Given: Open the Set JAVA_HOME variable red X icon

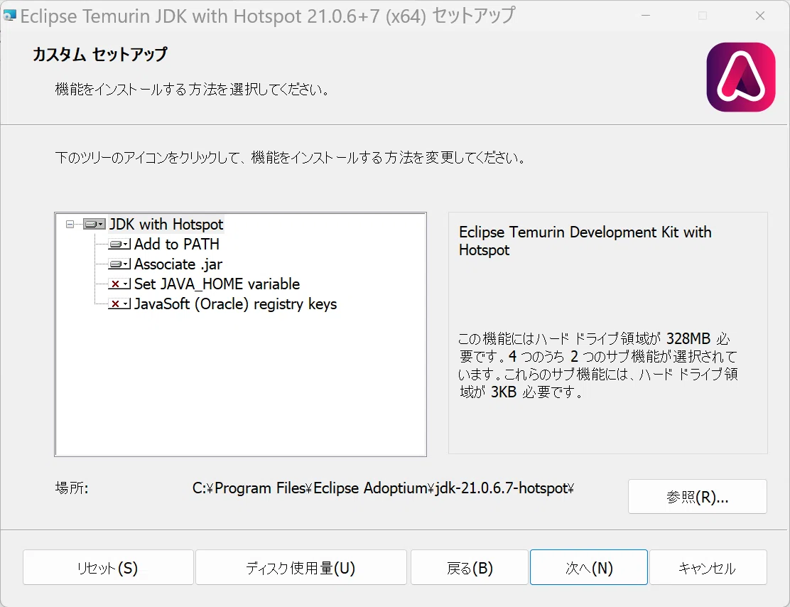Looking at the screenshot, I should [119, 284].
